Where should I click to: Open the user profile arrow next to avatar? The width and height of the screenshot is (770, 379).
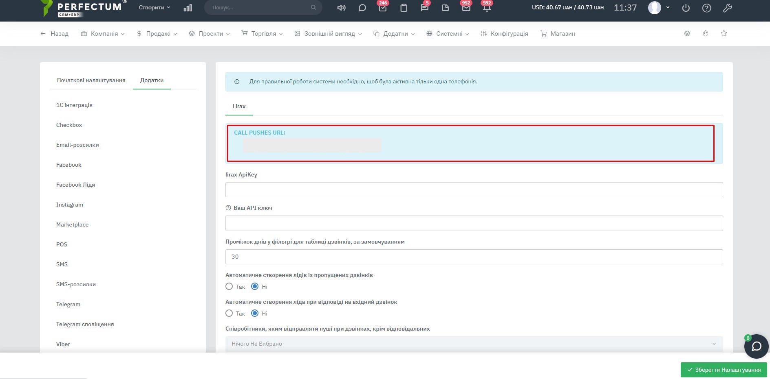[x=668, y=7]
